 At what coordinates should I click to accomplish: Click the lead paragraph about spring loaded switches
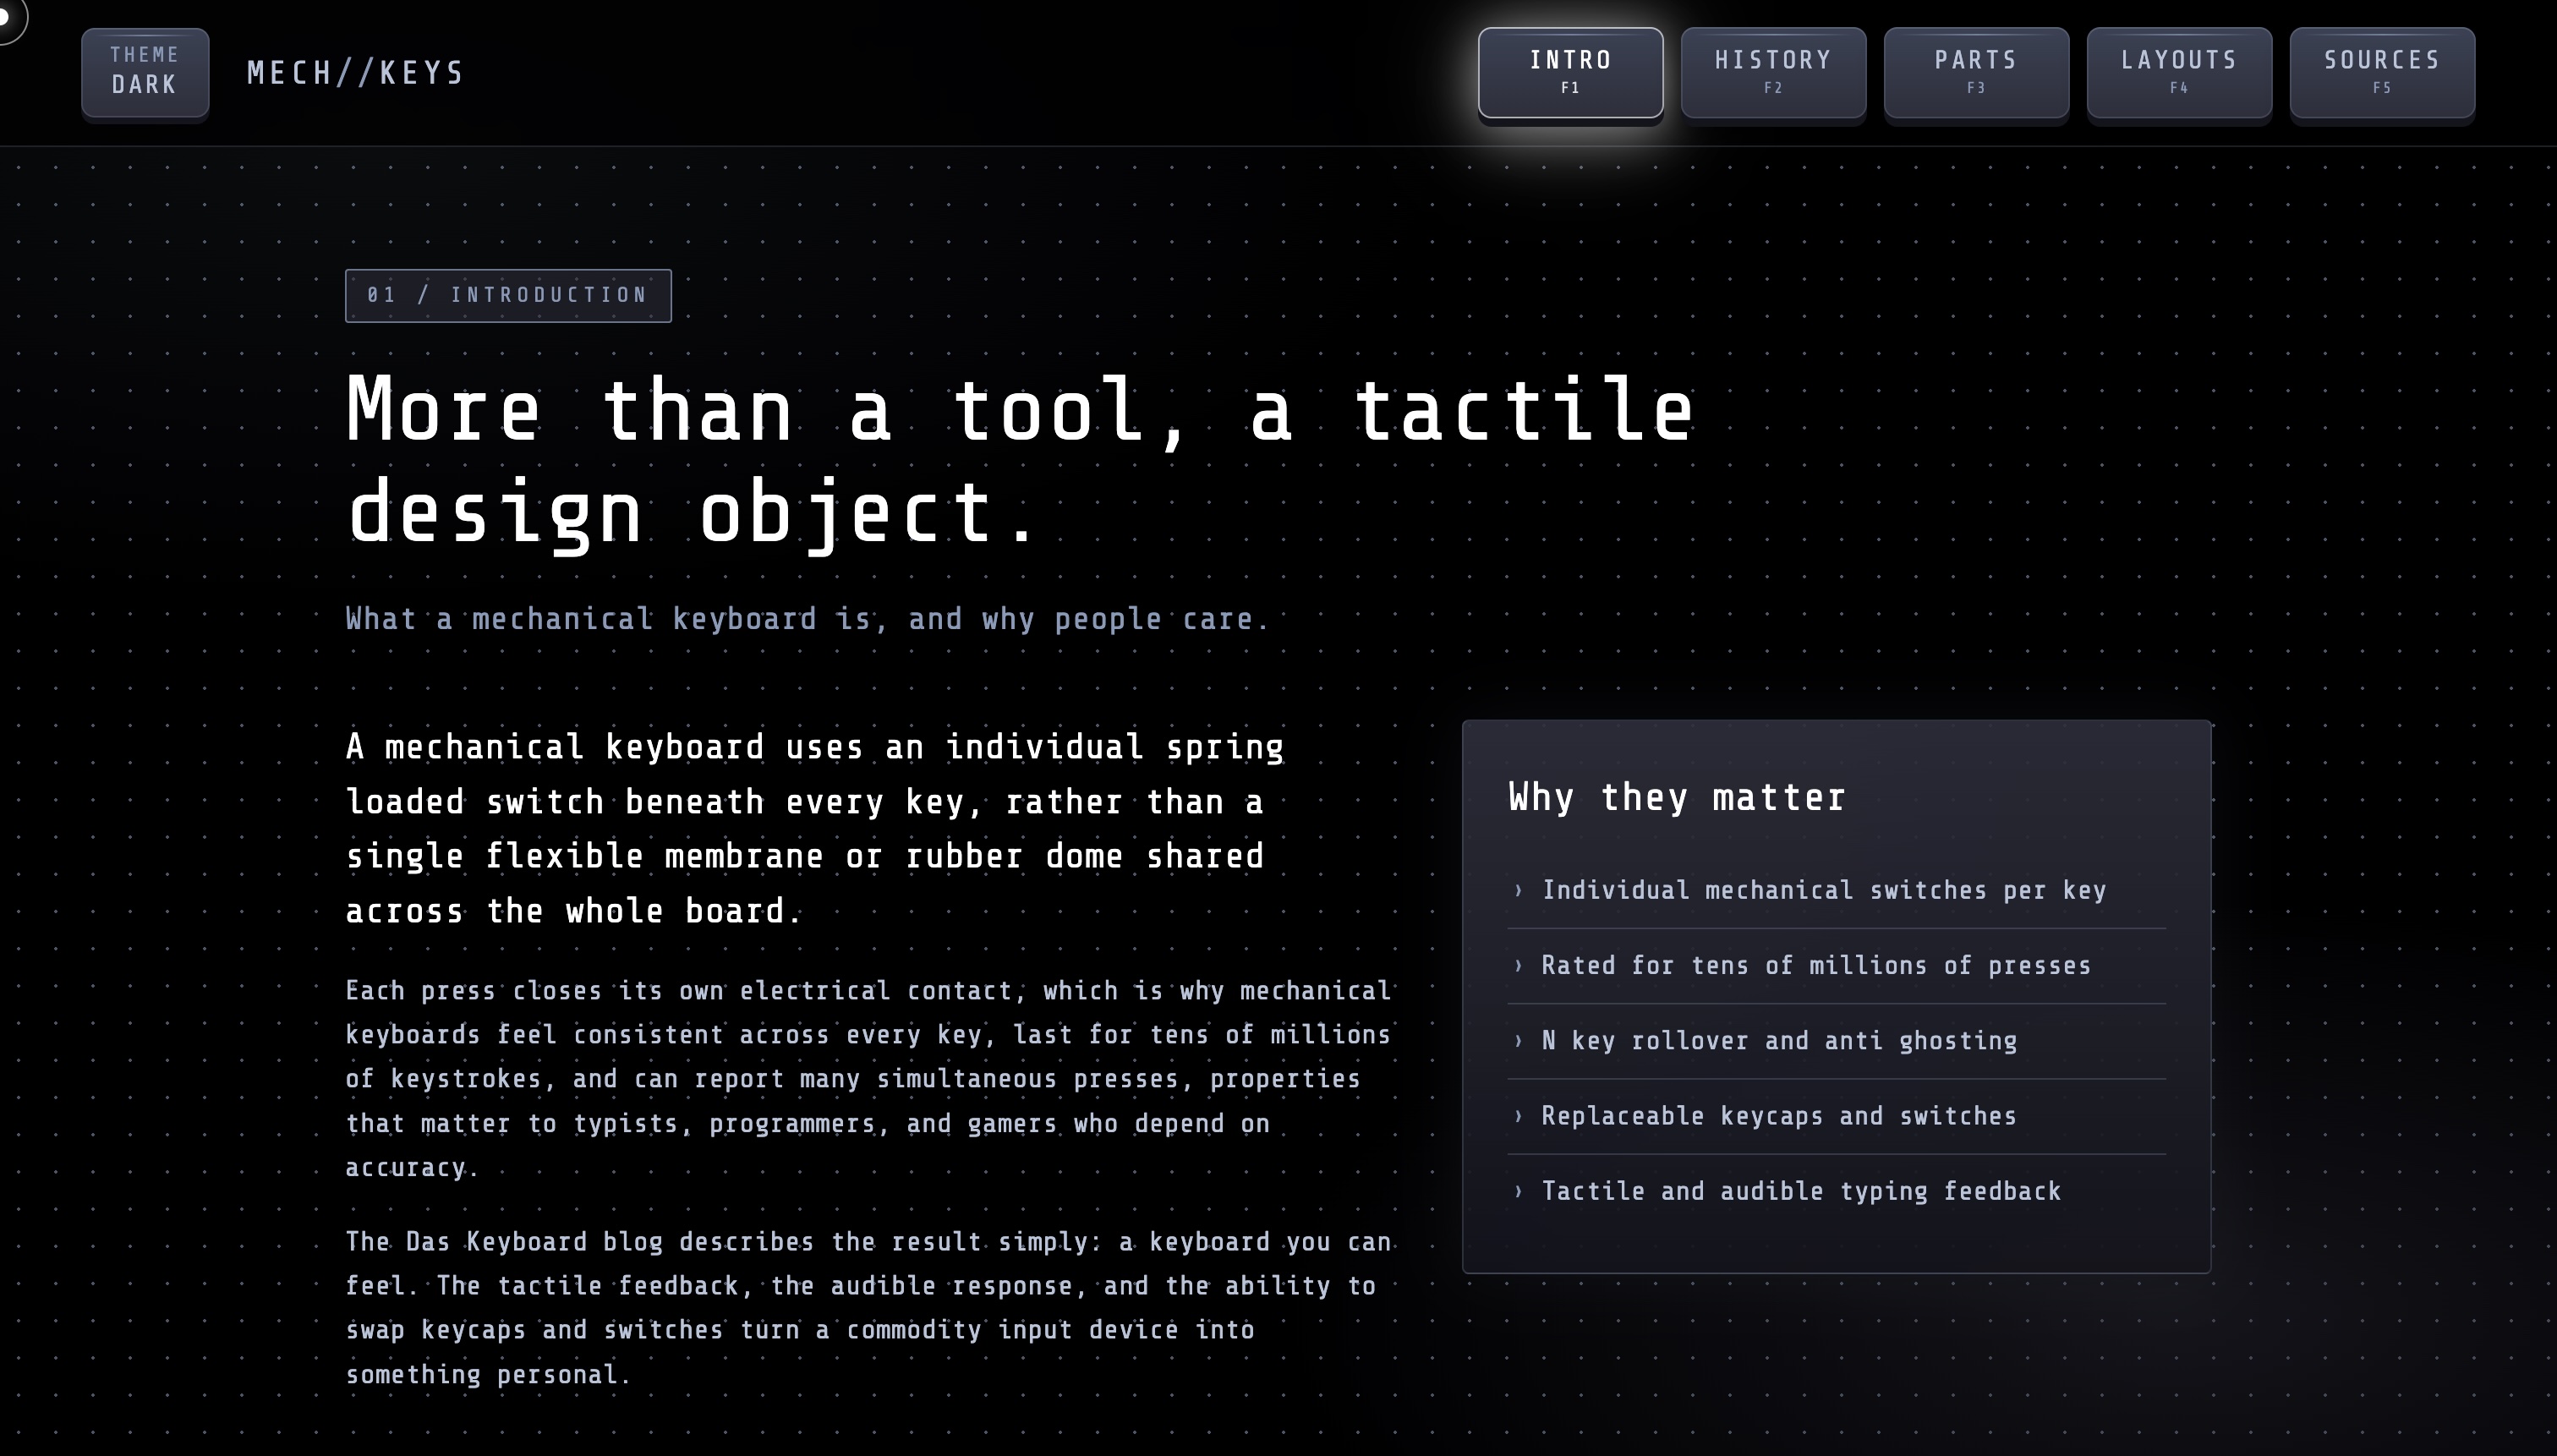[815, 829]
